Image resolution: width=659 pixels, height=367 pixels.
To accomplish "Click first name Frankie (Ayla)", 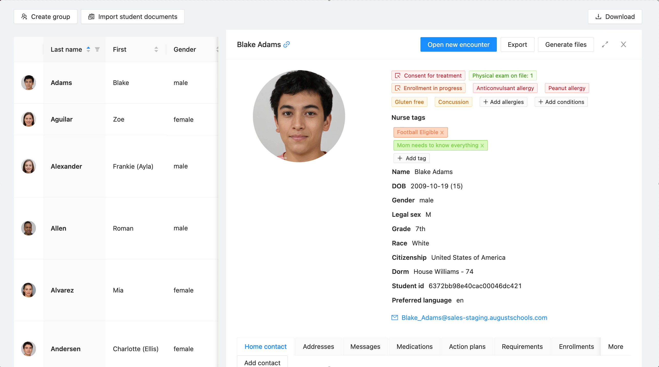I will [x=133, y=166].
